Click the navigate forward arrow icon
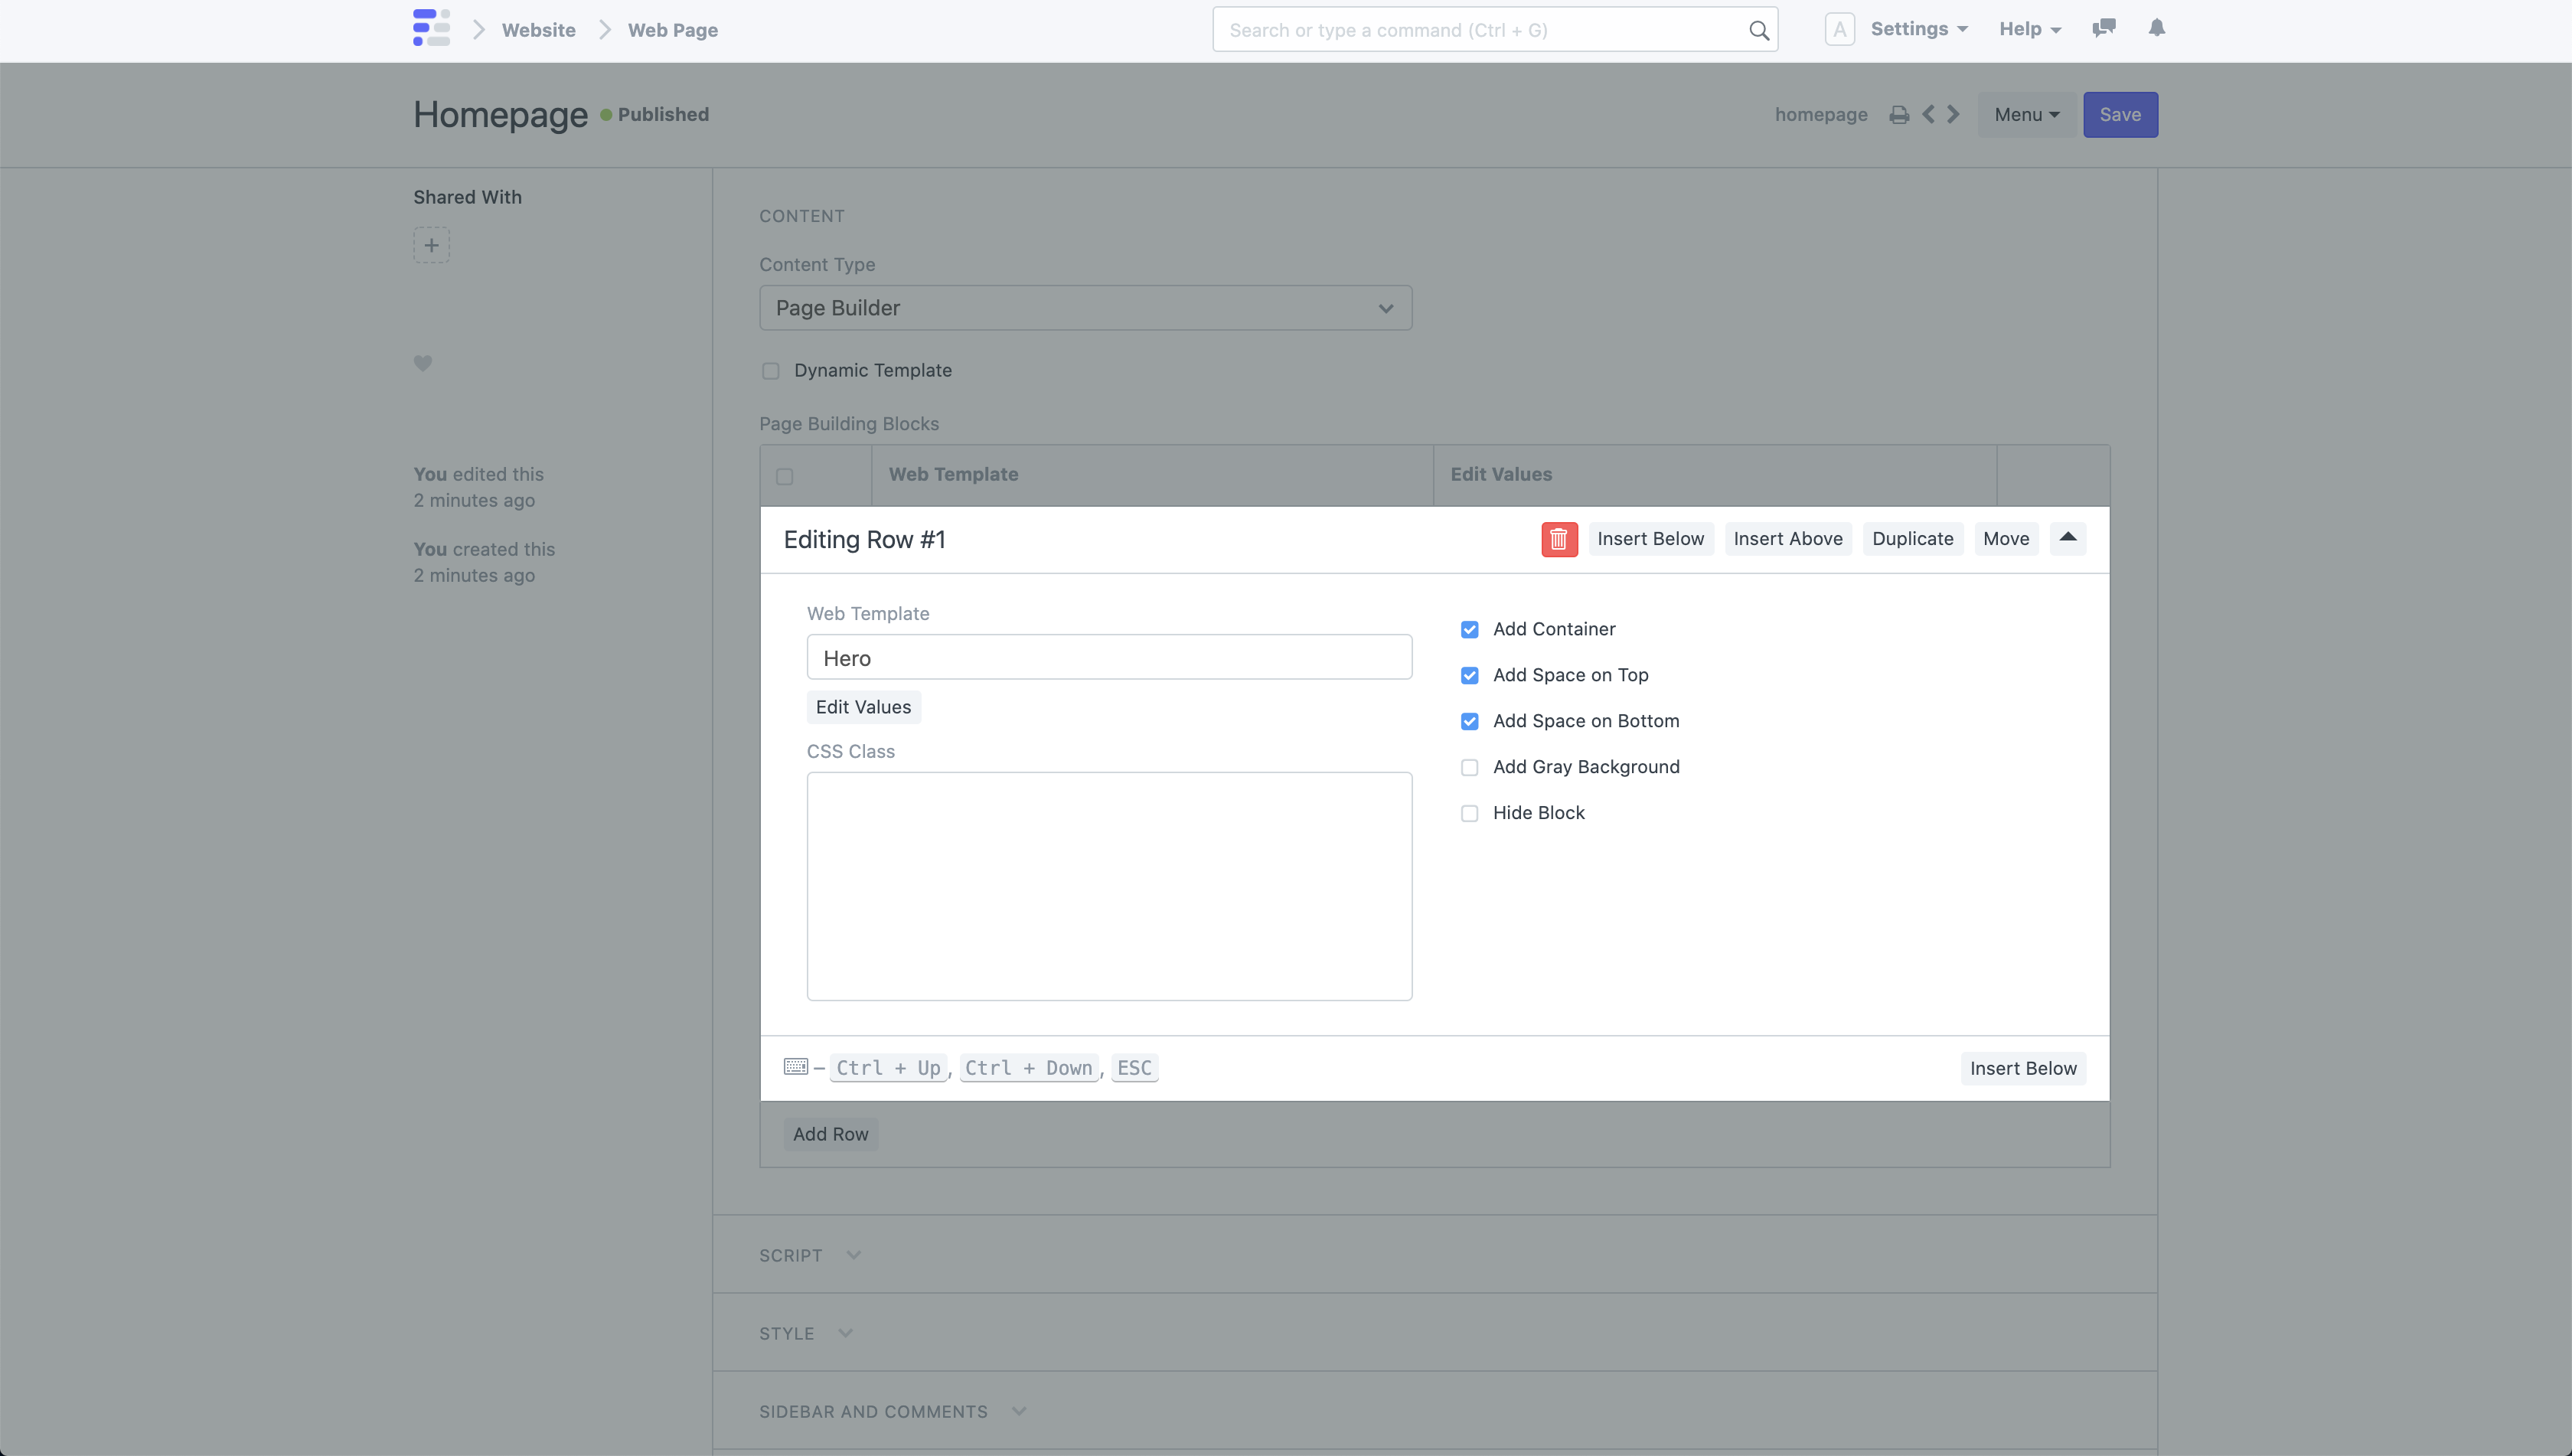This screenshot has width=2572, height=1456. point(1952,115)
